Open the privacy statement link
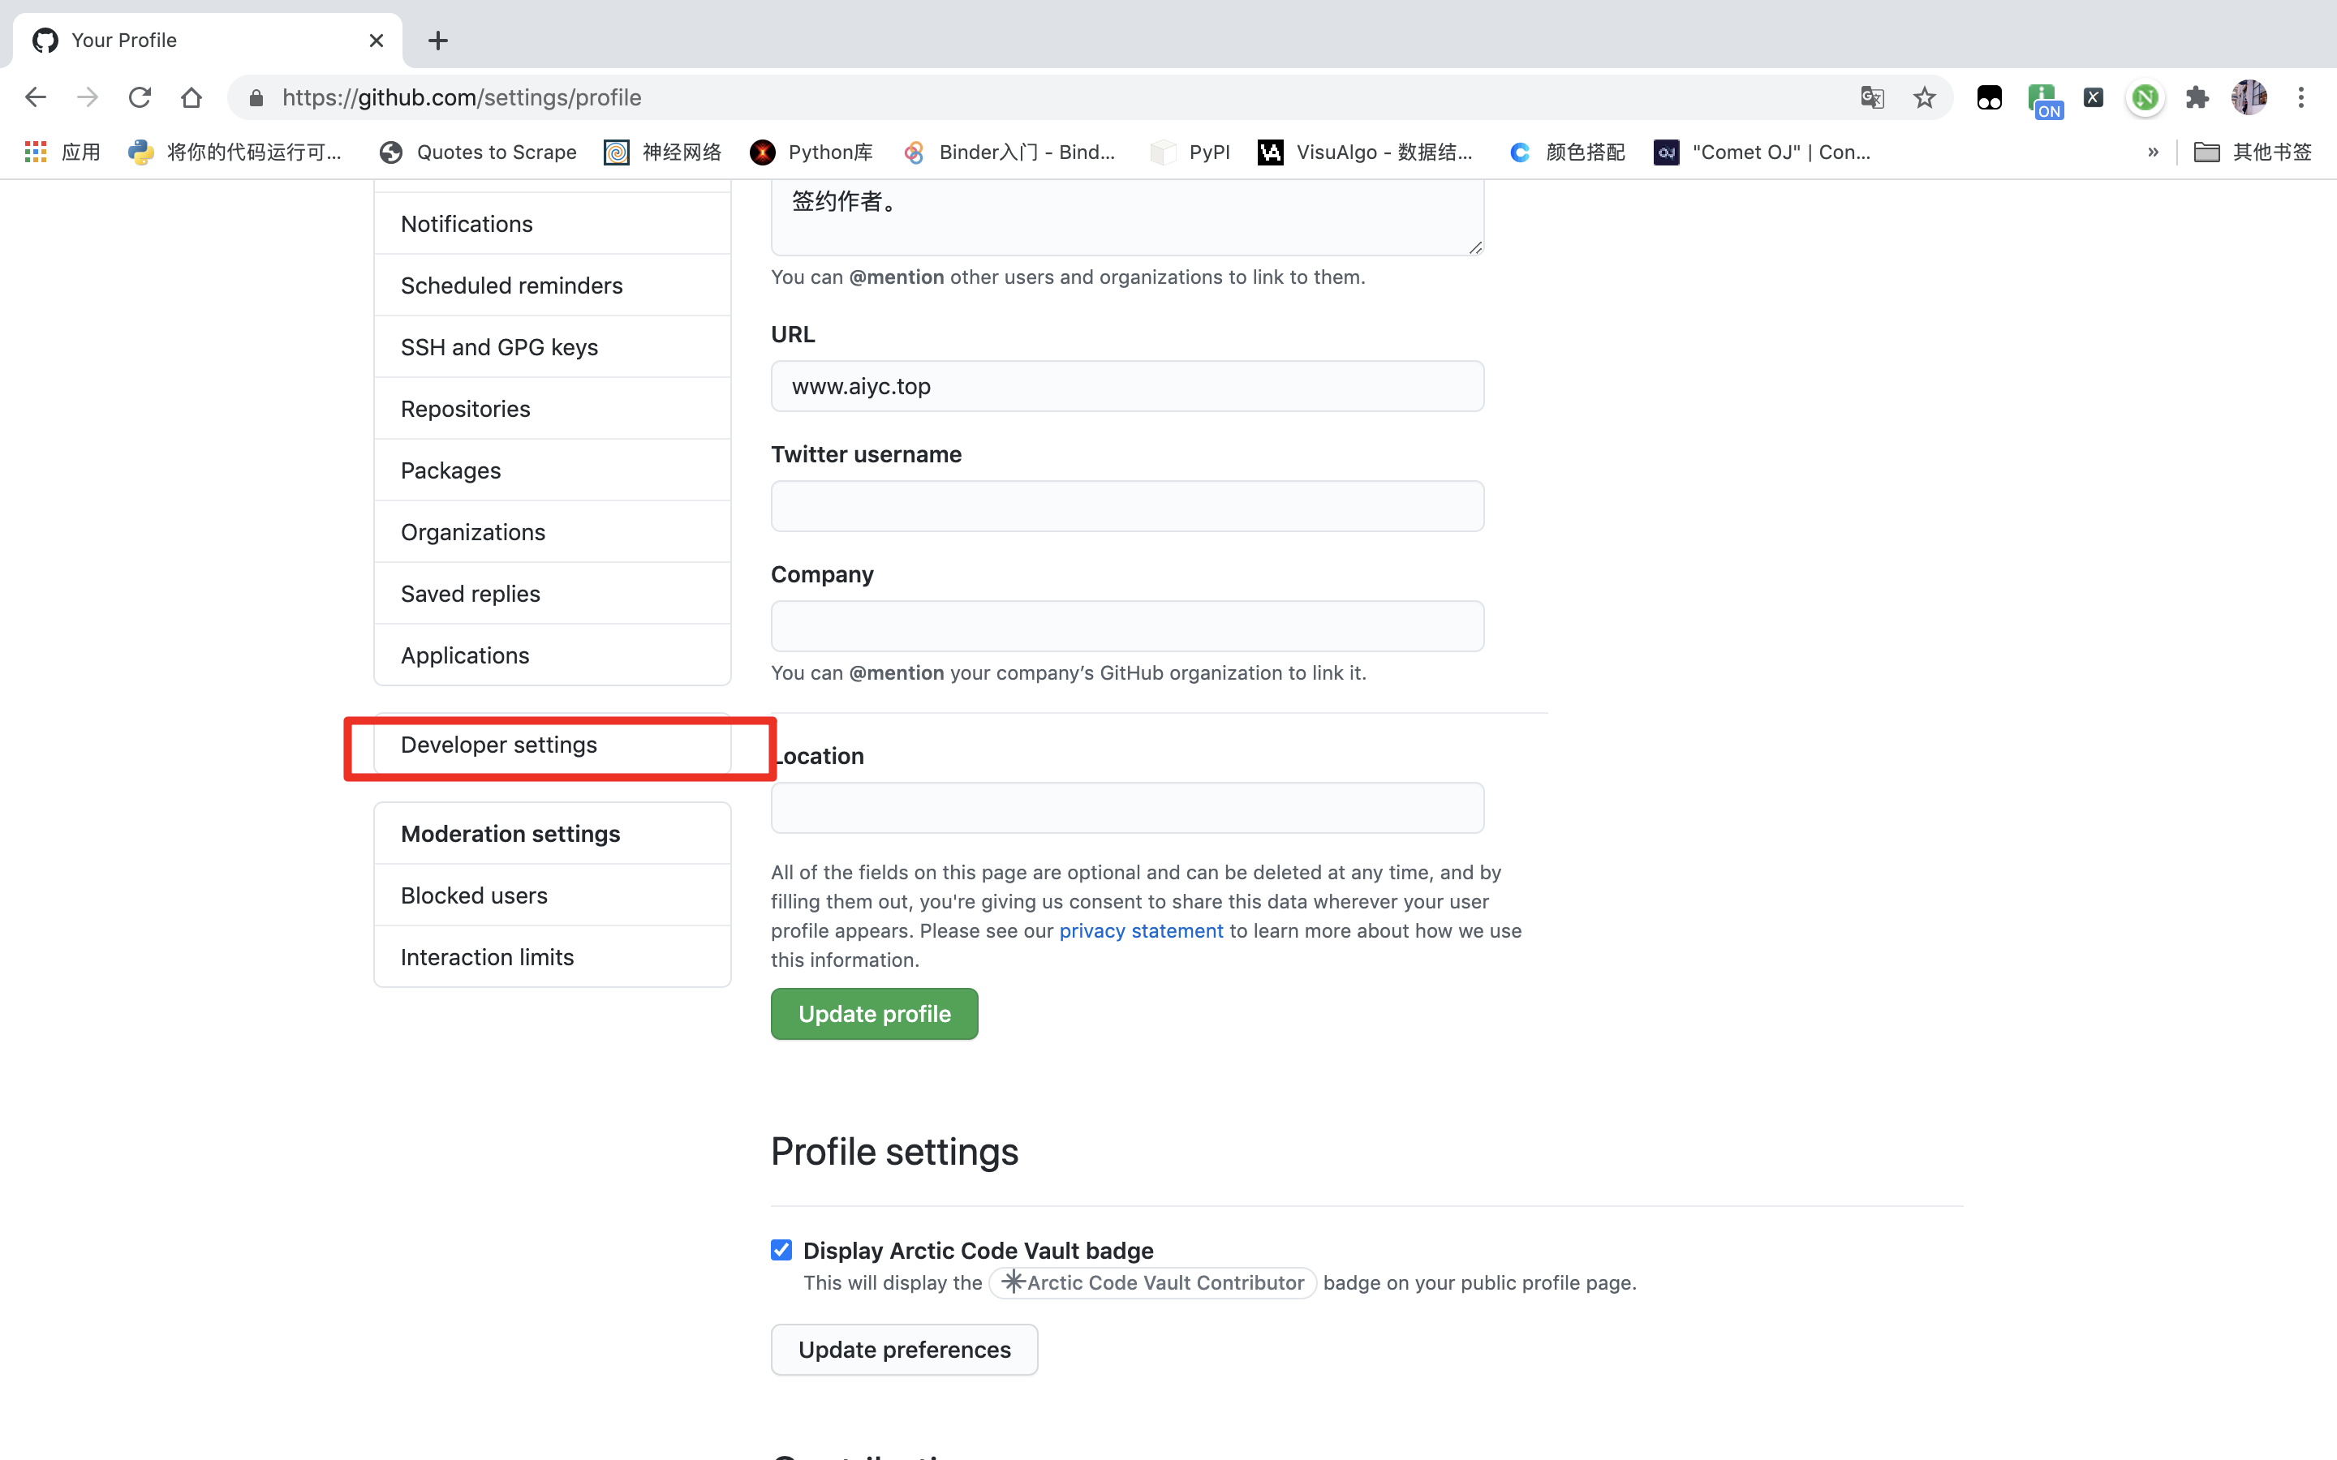This screenshot has height=1460, width=2337. coord(1140,931)
